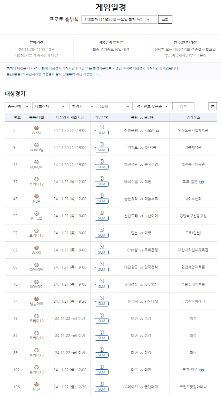Image resolution: width=221 pixels, height=395 pixels.
Task: Click the S circle icon in row 53
Action: [x=102, y=212]
